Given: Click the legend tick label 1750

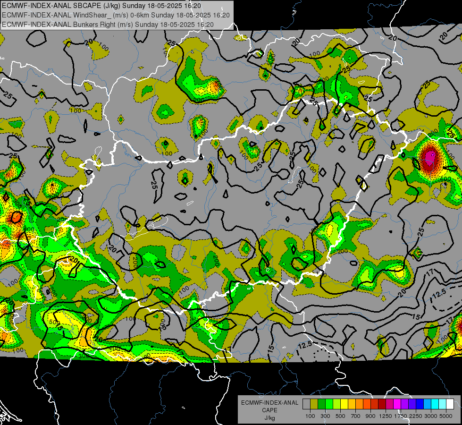Looking at the screenshot, I should pyautogui.click(x=401, y=416).
